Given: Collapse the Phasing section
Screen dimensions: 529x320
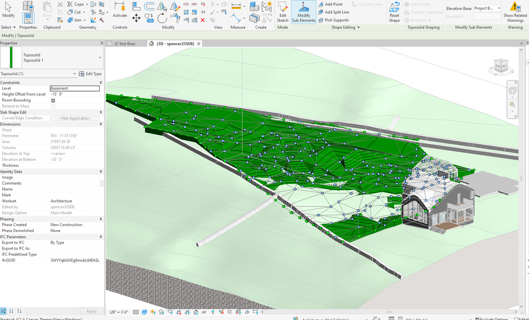Looking at the screenshot, I should click(100, 219).
